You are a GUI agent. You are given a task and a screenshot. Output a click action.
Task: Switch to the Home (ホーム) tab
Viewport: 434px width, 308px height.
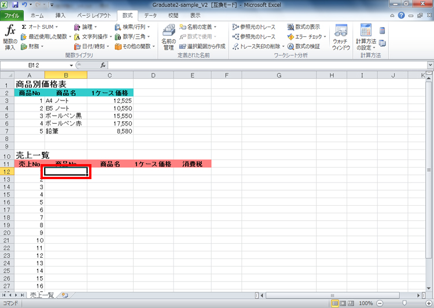pyautogui.click(x=37, y=16)
